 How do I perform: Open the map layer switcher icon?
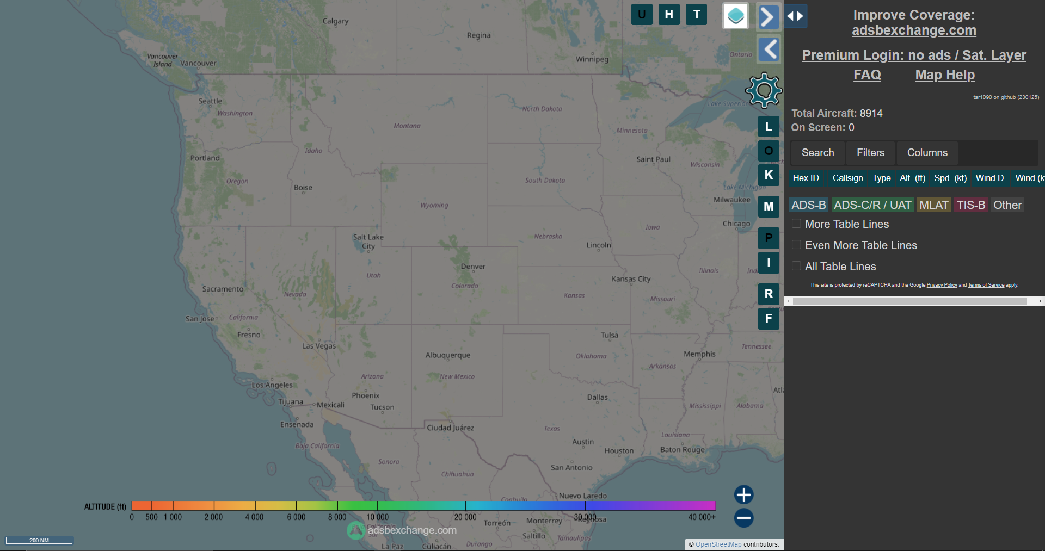pyautogui.click(x=735, y=16)
